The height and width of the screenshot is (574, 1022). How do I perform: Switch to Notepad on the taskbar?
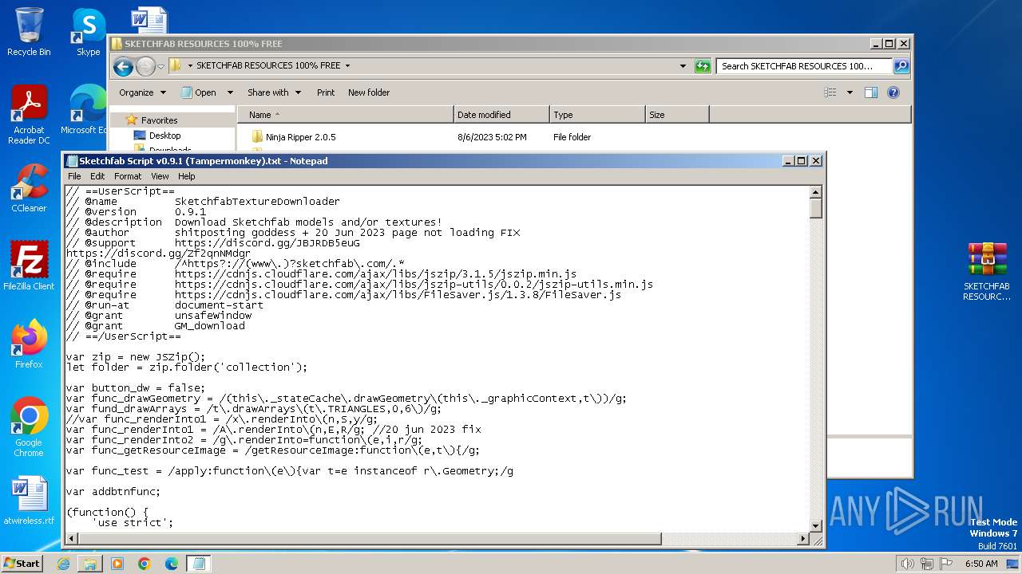click(x=199, y=564)
